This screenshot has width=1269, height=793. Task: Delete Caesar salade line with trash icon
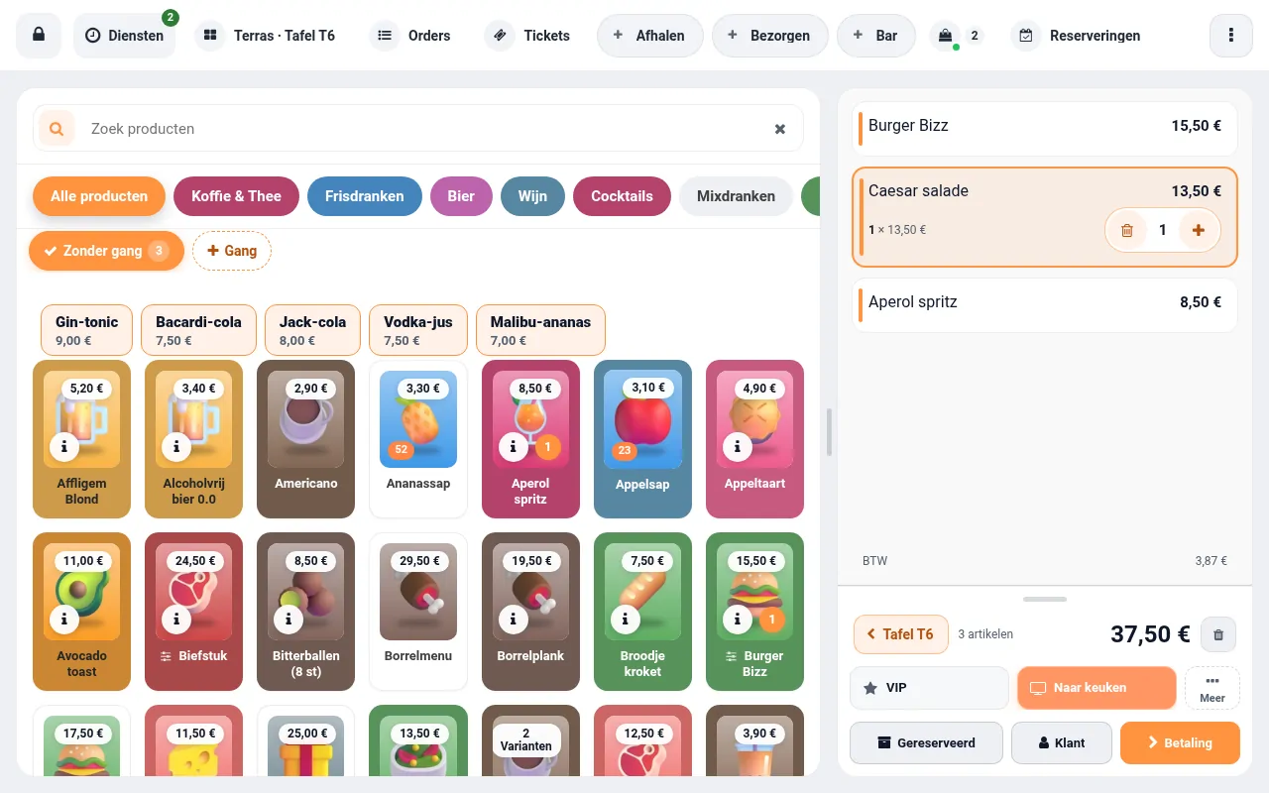click(x=1127, y=230)
